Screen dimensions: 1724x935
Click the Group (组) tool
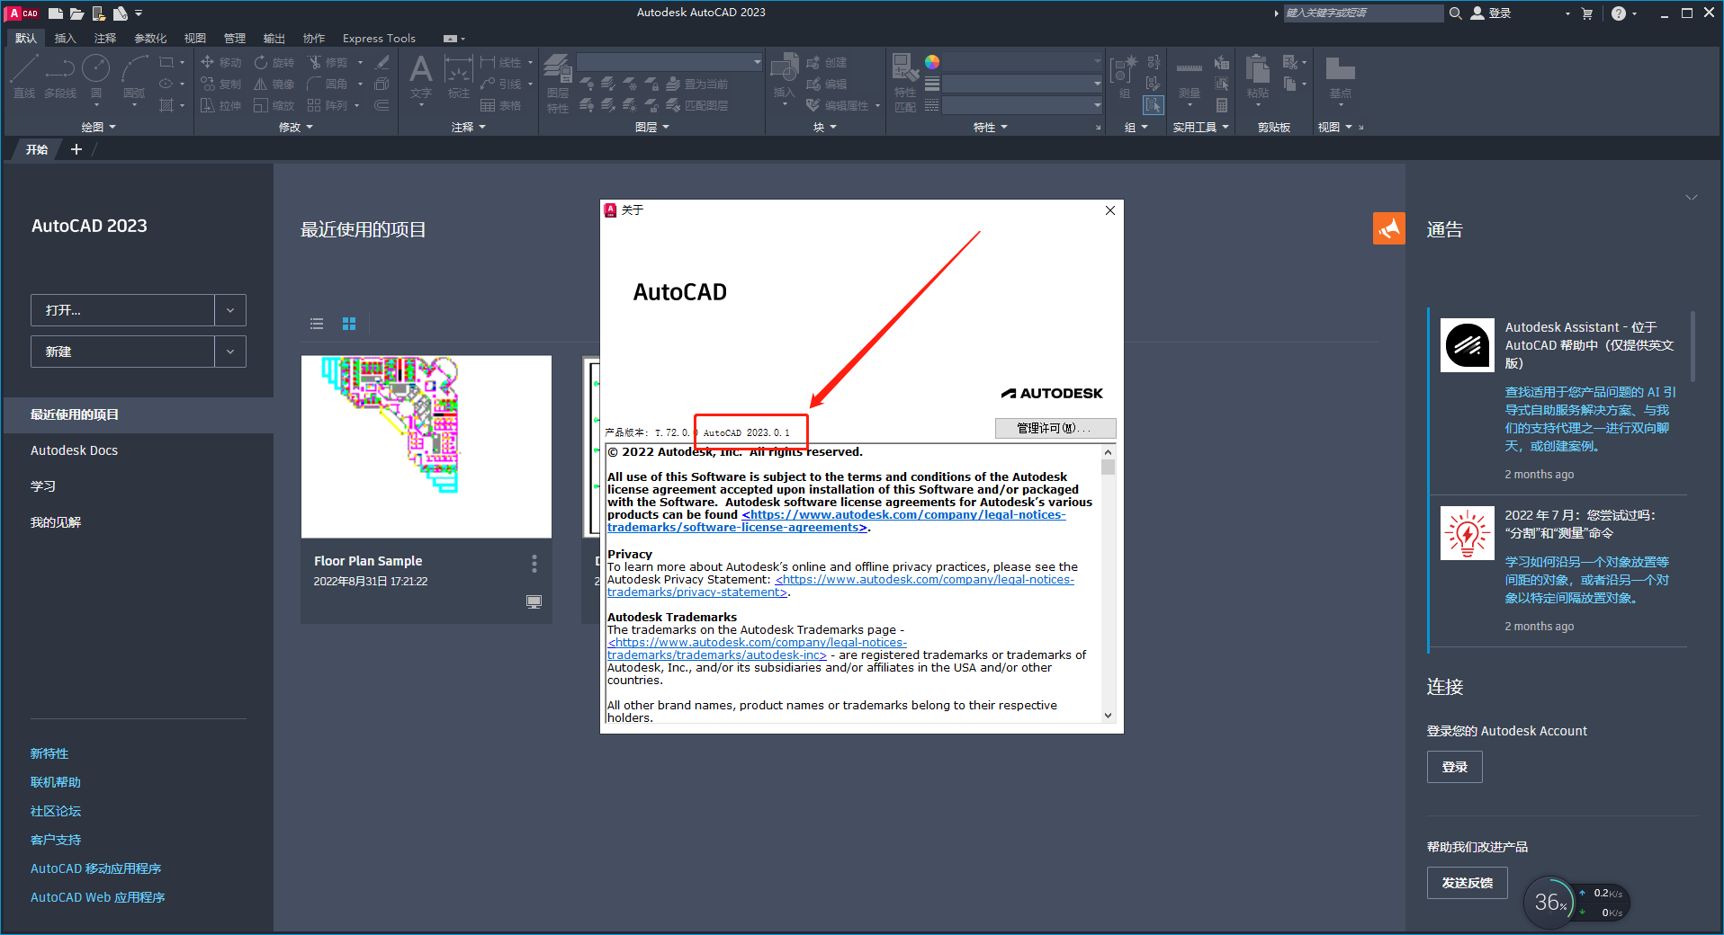pyautogui.click(x=1125, y=77)
